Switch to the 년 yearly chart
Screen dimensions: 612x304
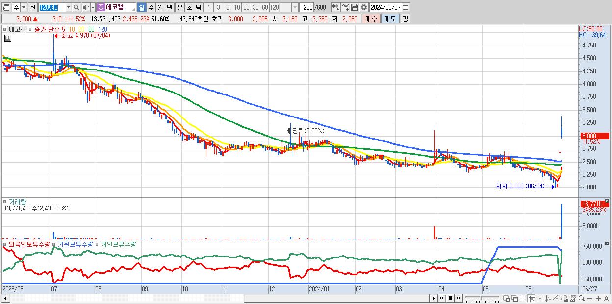pos(169,7)
